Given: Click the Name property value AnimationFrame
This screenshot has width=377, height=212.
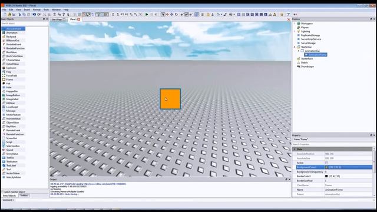Looking at the screenshot, I should (x=334, y=190).
